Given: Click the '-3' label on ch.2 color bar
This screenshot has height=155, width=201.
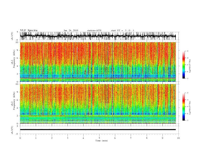Looking at the screenshot, I should [187, 93].
